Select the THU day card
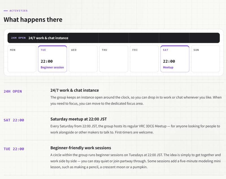226x179 pixels. (114, 59)
